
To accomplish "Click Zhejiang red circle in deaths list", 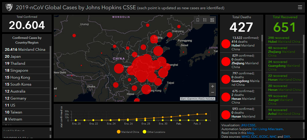I will click(x=226, y=61).
